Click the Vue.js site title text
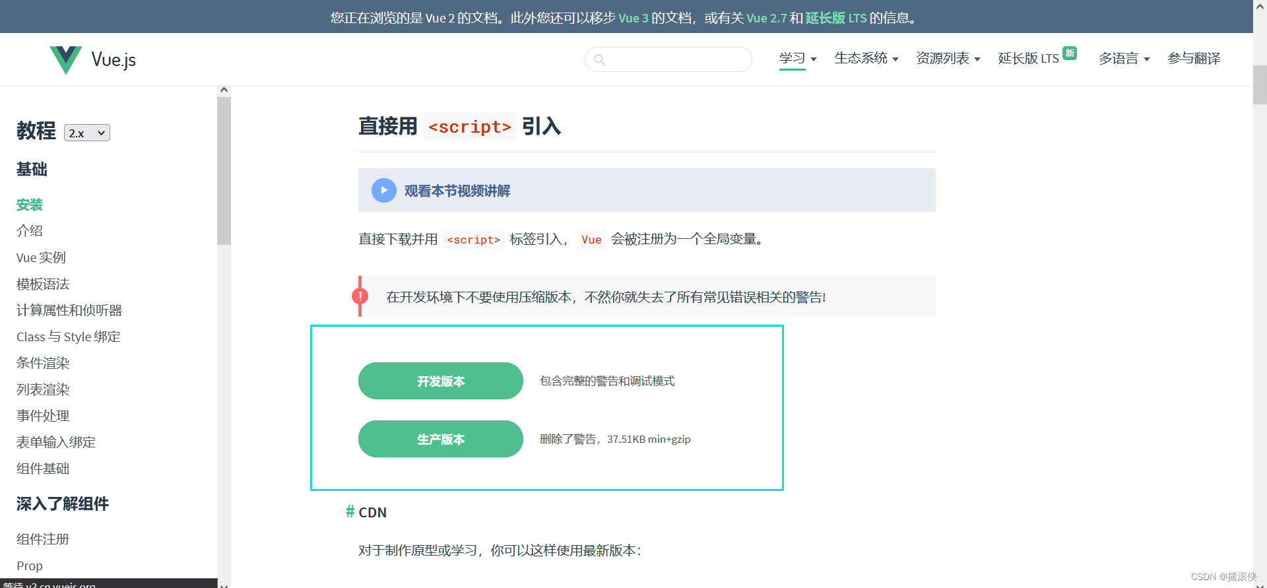The width and height of the screenshot is (1267, 588). pyautogui.click(x=114, y=59)
